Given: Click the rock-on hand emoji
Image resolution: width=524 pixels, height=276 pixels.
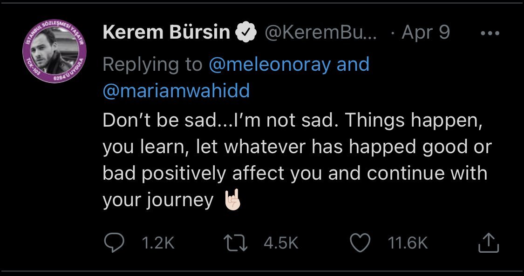Looking at the screenshot, I should point(233,200).
